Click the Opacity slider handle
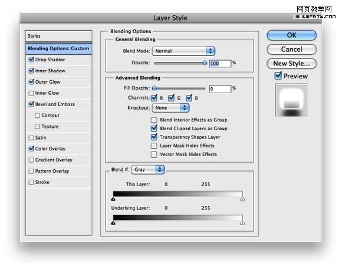The height and width of the screenshot is (270, 342). click(205, 63)
